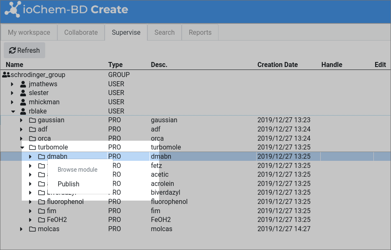The height and width of the screenshot is (250, 391).
Task: Click the folder icon beside gaussian
Action: click(x=33, y=120)
